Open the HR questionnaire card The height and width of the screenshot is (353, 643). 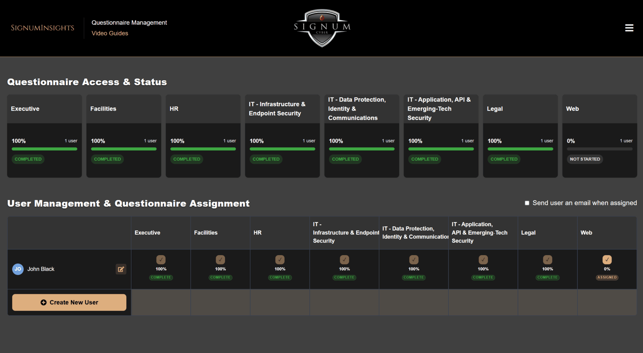click(x=203, y=136)
